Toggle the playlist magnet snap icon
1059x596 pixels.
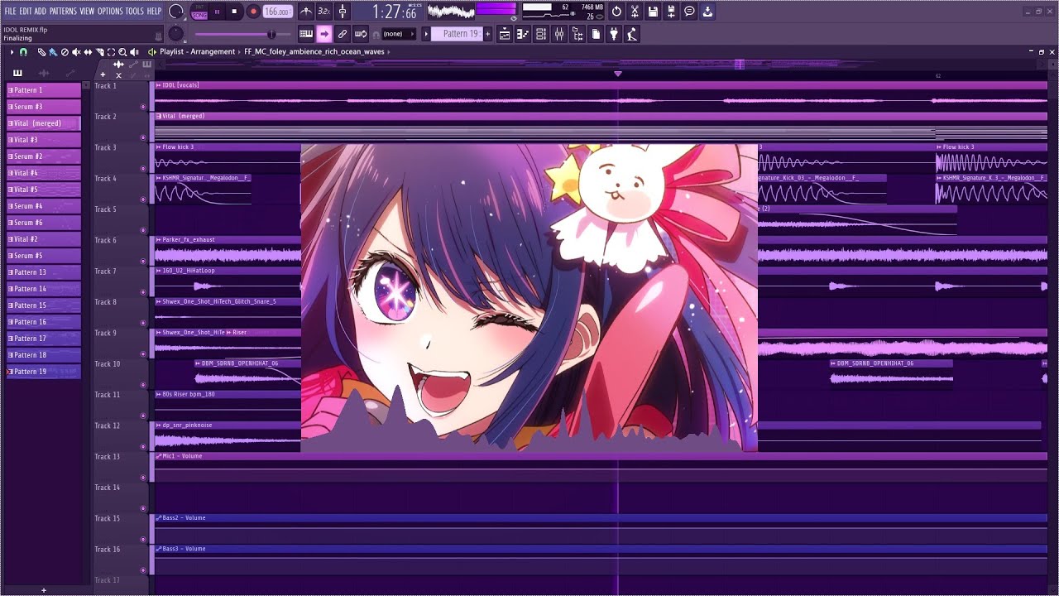click(23, 52)
